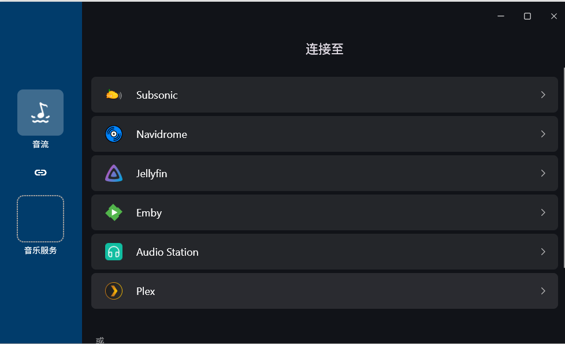Screen dimensions: 565x344
Task: Choose the Navidrome text label
Action: [162, 134]
